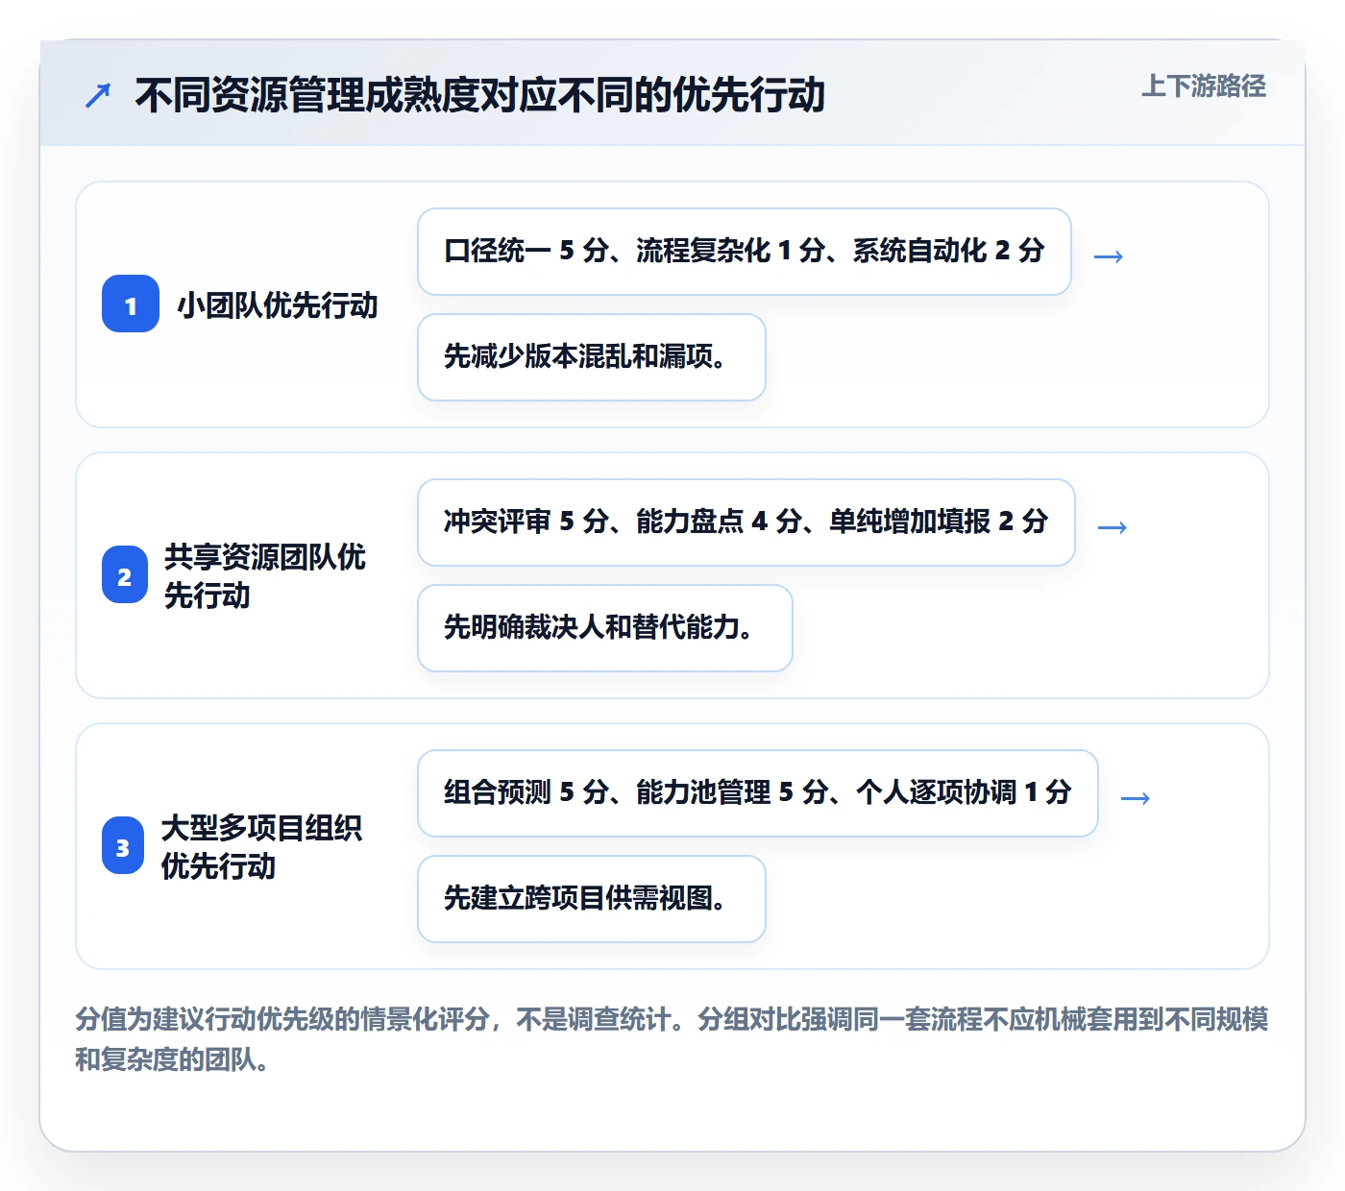Click the 先明确裁决人和替代能力 box
This screenshot has width=1345, height=1191.
pyautogui.click(x=605, y=628)
